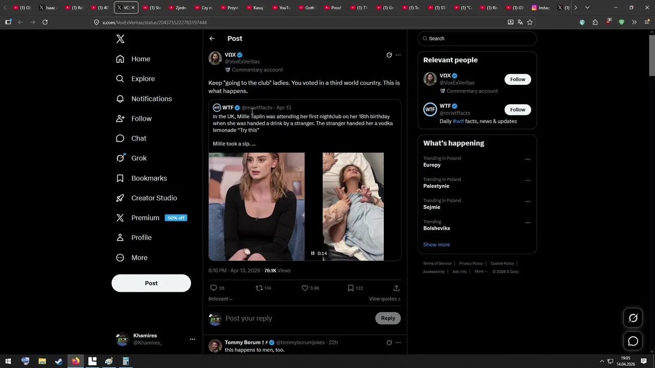Open View quotes link
This screenshot has width=655, height=368.
click(384, 299)
